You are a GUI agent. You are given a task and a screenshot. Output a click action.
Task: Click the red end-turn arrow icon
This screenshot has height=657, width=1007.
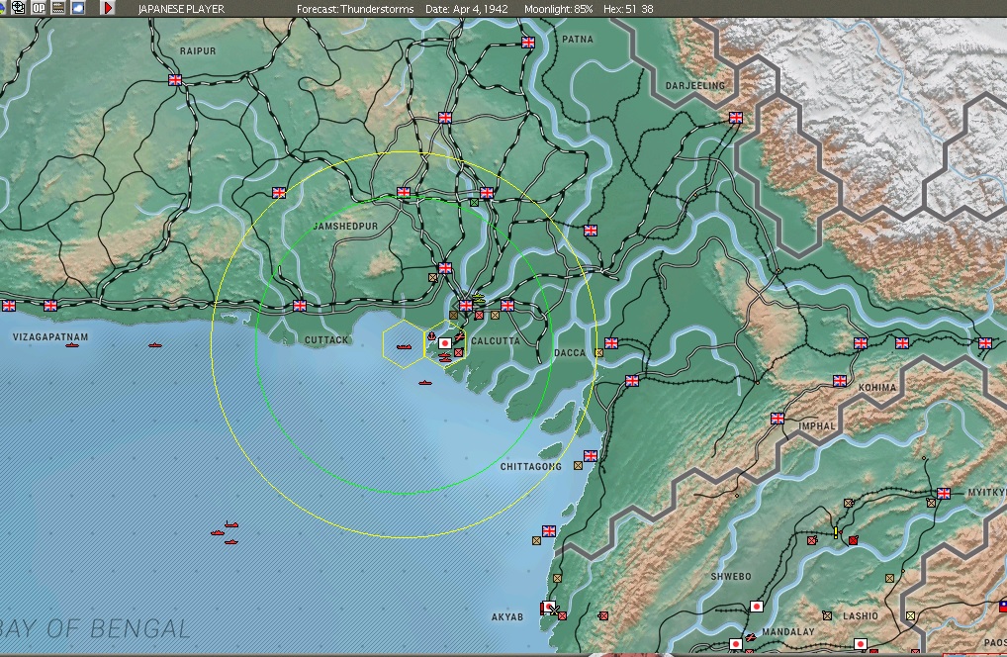pos(108,8)
